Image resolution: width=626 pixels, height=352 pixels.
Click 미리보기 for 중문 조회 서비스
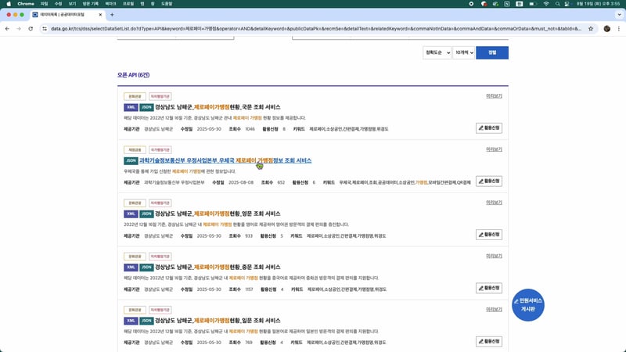pos(494,256)
